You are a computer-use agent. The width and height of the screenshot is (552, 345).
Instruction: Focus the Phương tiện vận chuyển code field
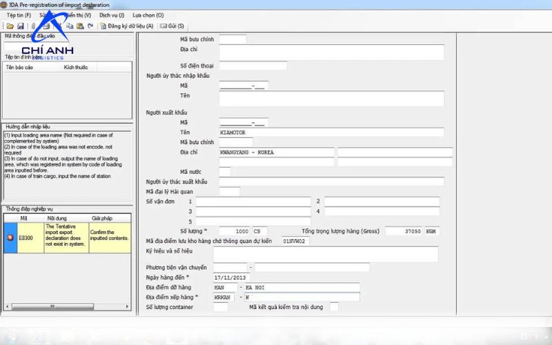[x=230, y=268]
